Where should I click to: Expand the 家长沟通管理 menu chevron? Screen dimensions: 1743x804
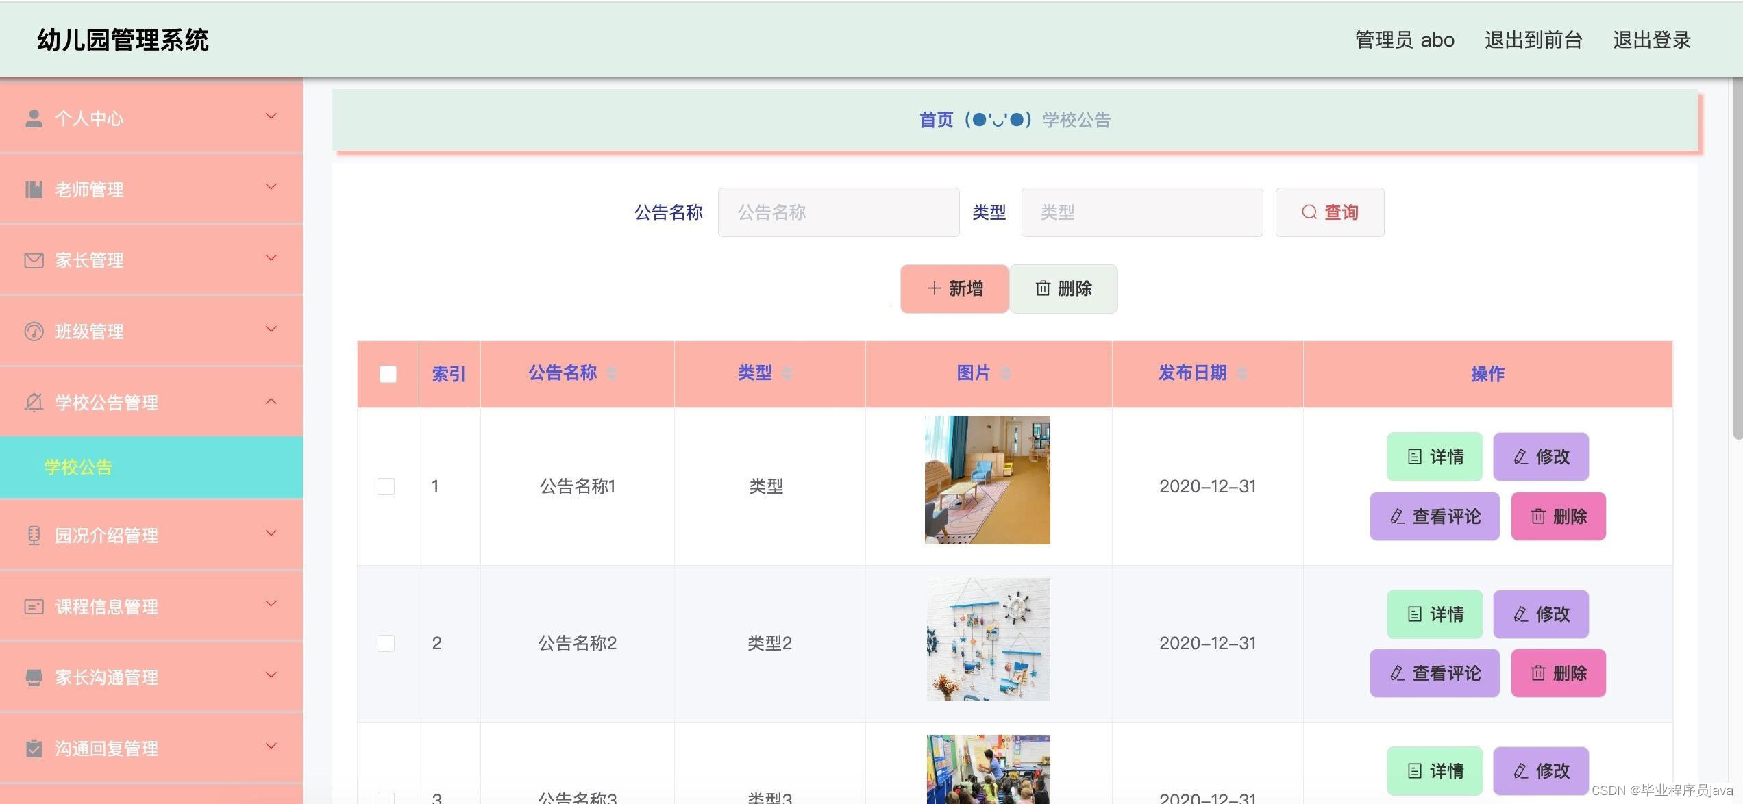point(271,675)
